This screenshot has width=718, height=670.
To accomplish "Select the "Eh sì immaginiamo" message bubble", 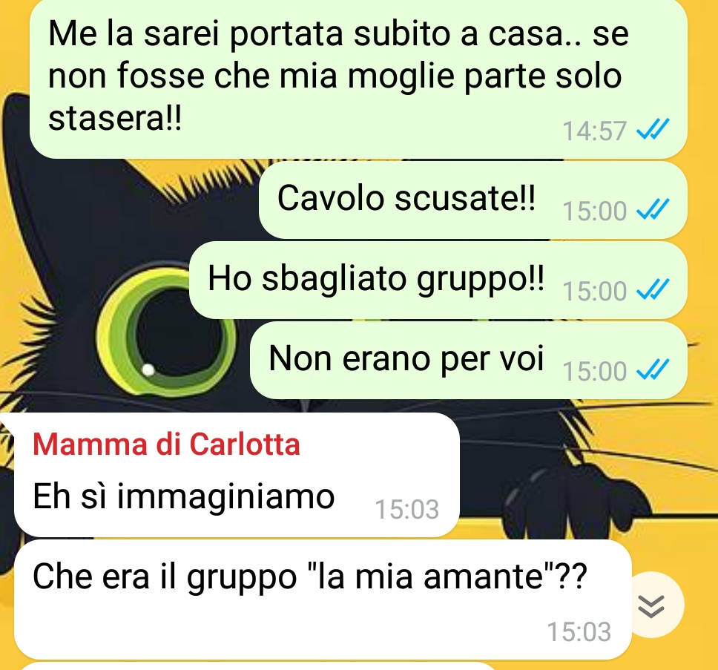I will (237, 475).
